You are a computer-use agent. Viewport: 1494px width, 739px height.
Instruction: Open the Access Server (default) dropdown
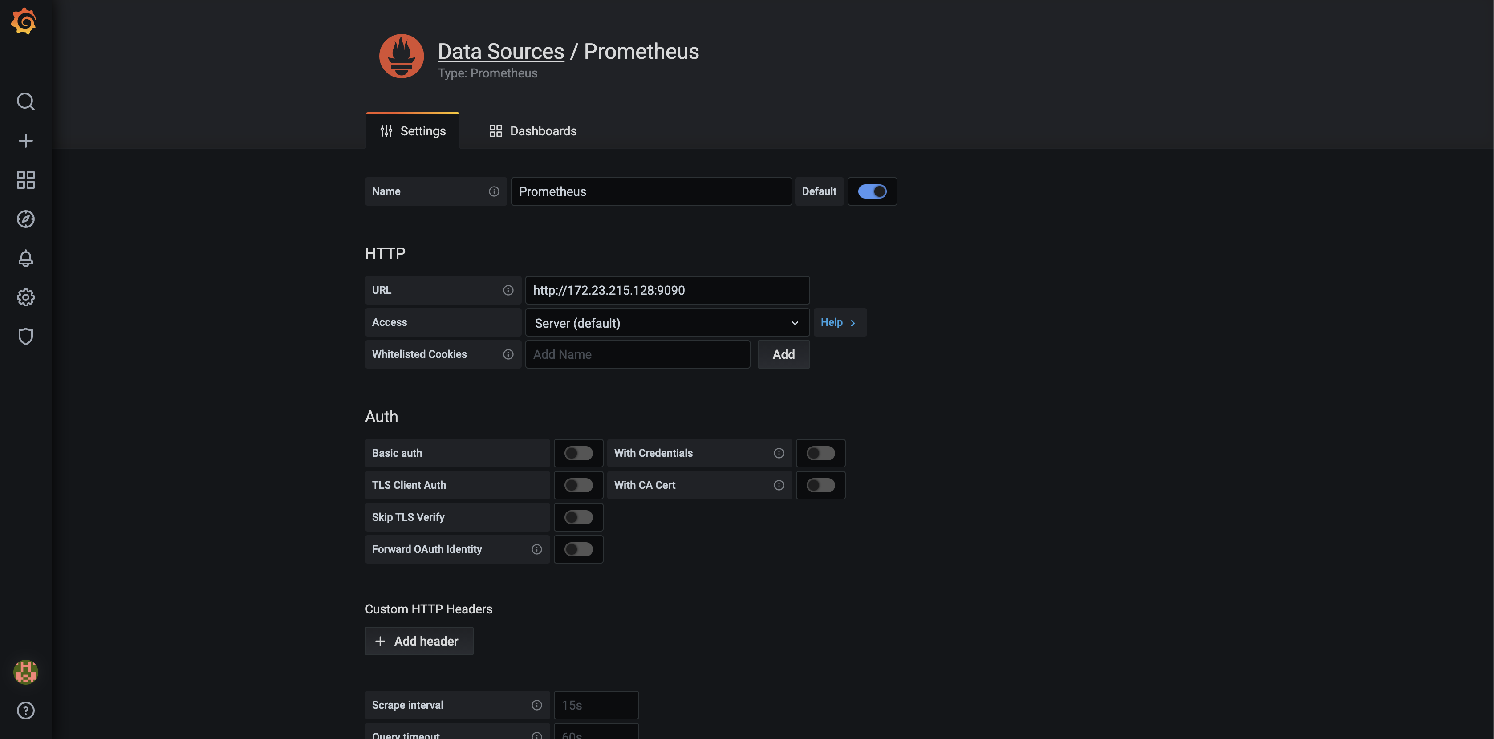(x=666, y=323)
